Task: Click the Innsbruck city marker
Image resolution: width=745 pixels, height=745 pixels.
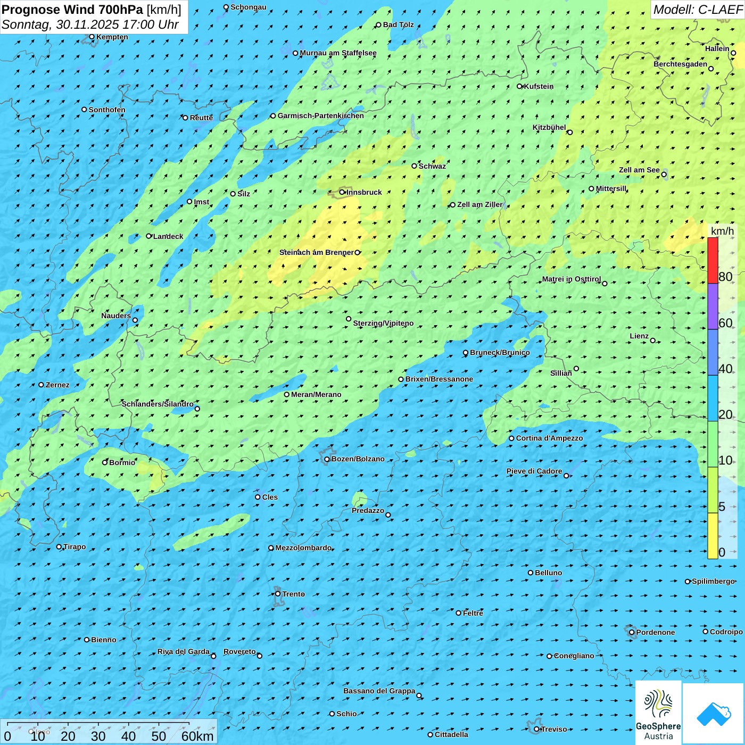Action: point(342,192)
